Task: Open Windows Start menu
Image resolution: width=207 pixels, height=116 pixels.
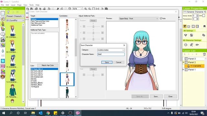Action: pos(4,113)
